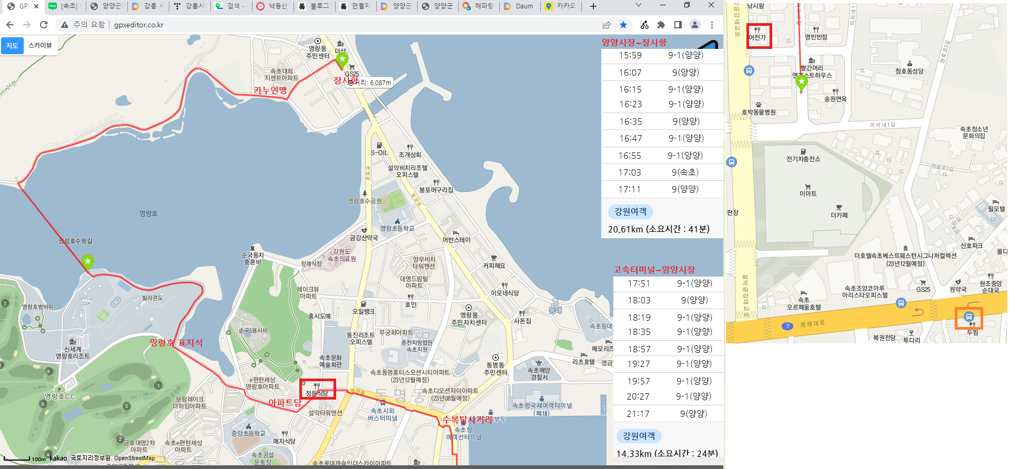Select the 17:03 9(속초) timetable row

662,172
